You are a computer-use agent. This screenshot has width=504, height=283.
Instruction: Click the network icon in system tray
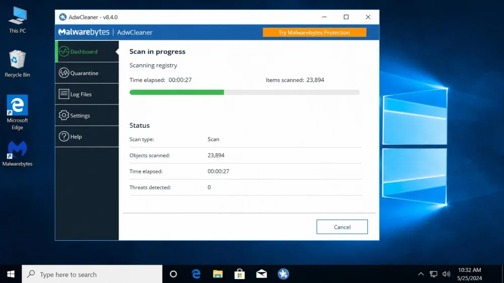[433, 274]
